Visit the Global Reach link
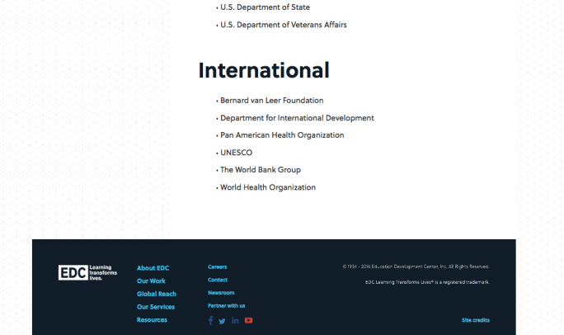This screenshot has height=335, width=564. (157, 294)
